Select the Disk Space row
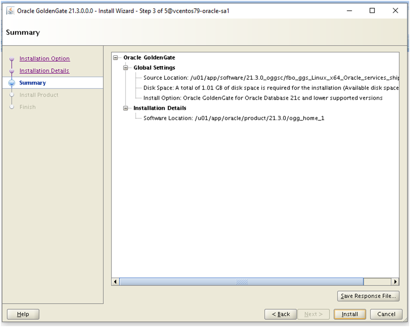 [x=271, y=88]
